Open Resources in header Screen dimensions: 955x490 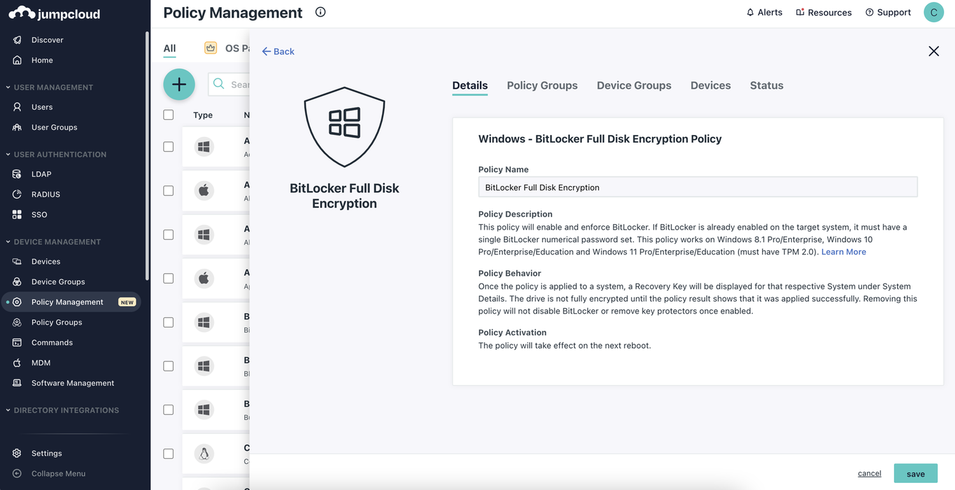[x=824, y=12]
